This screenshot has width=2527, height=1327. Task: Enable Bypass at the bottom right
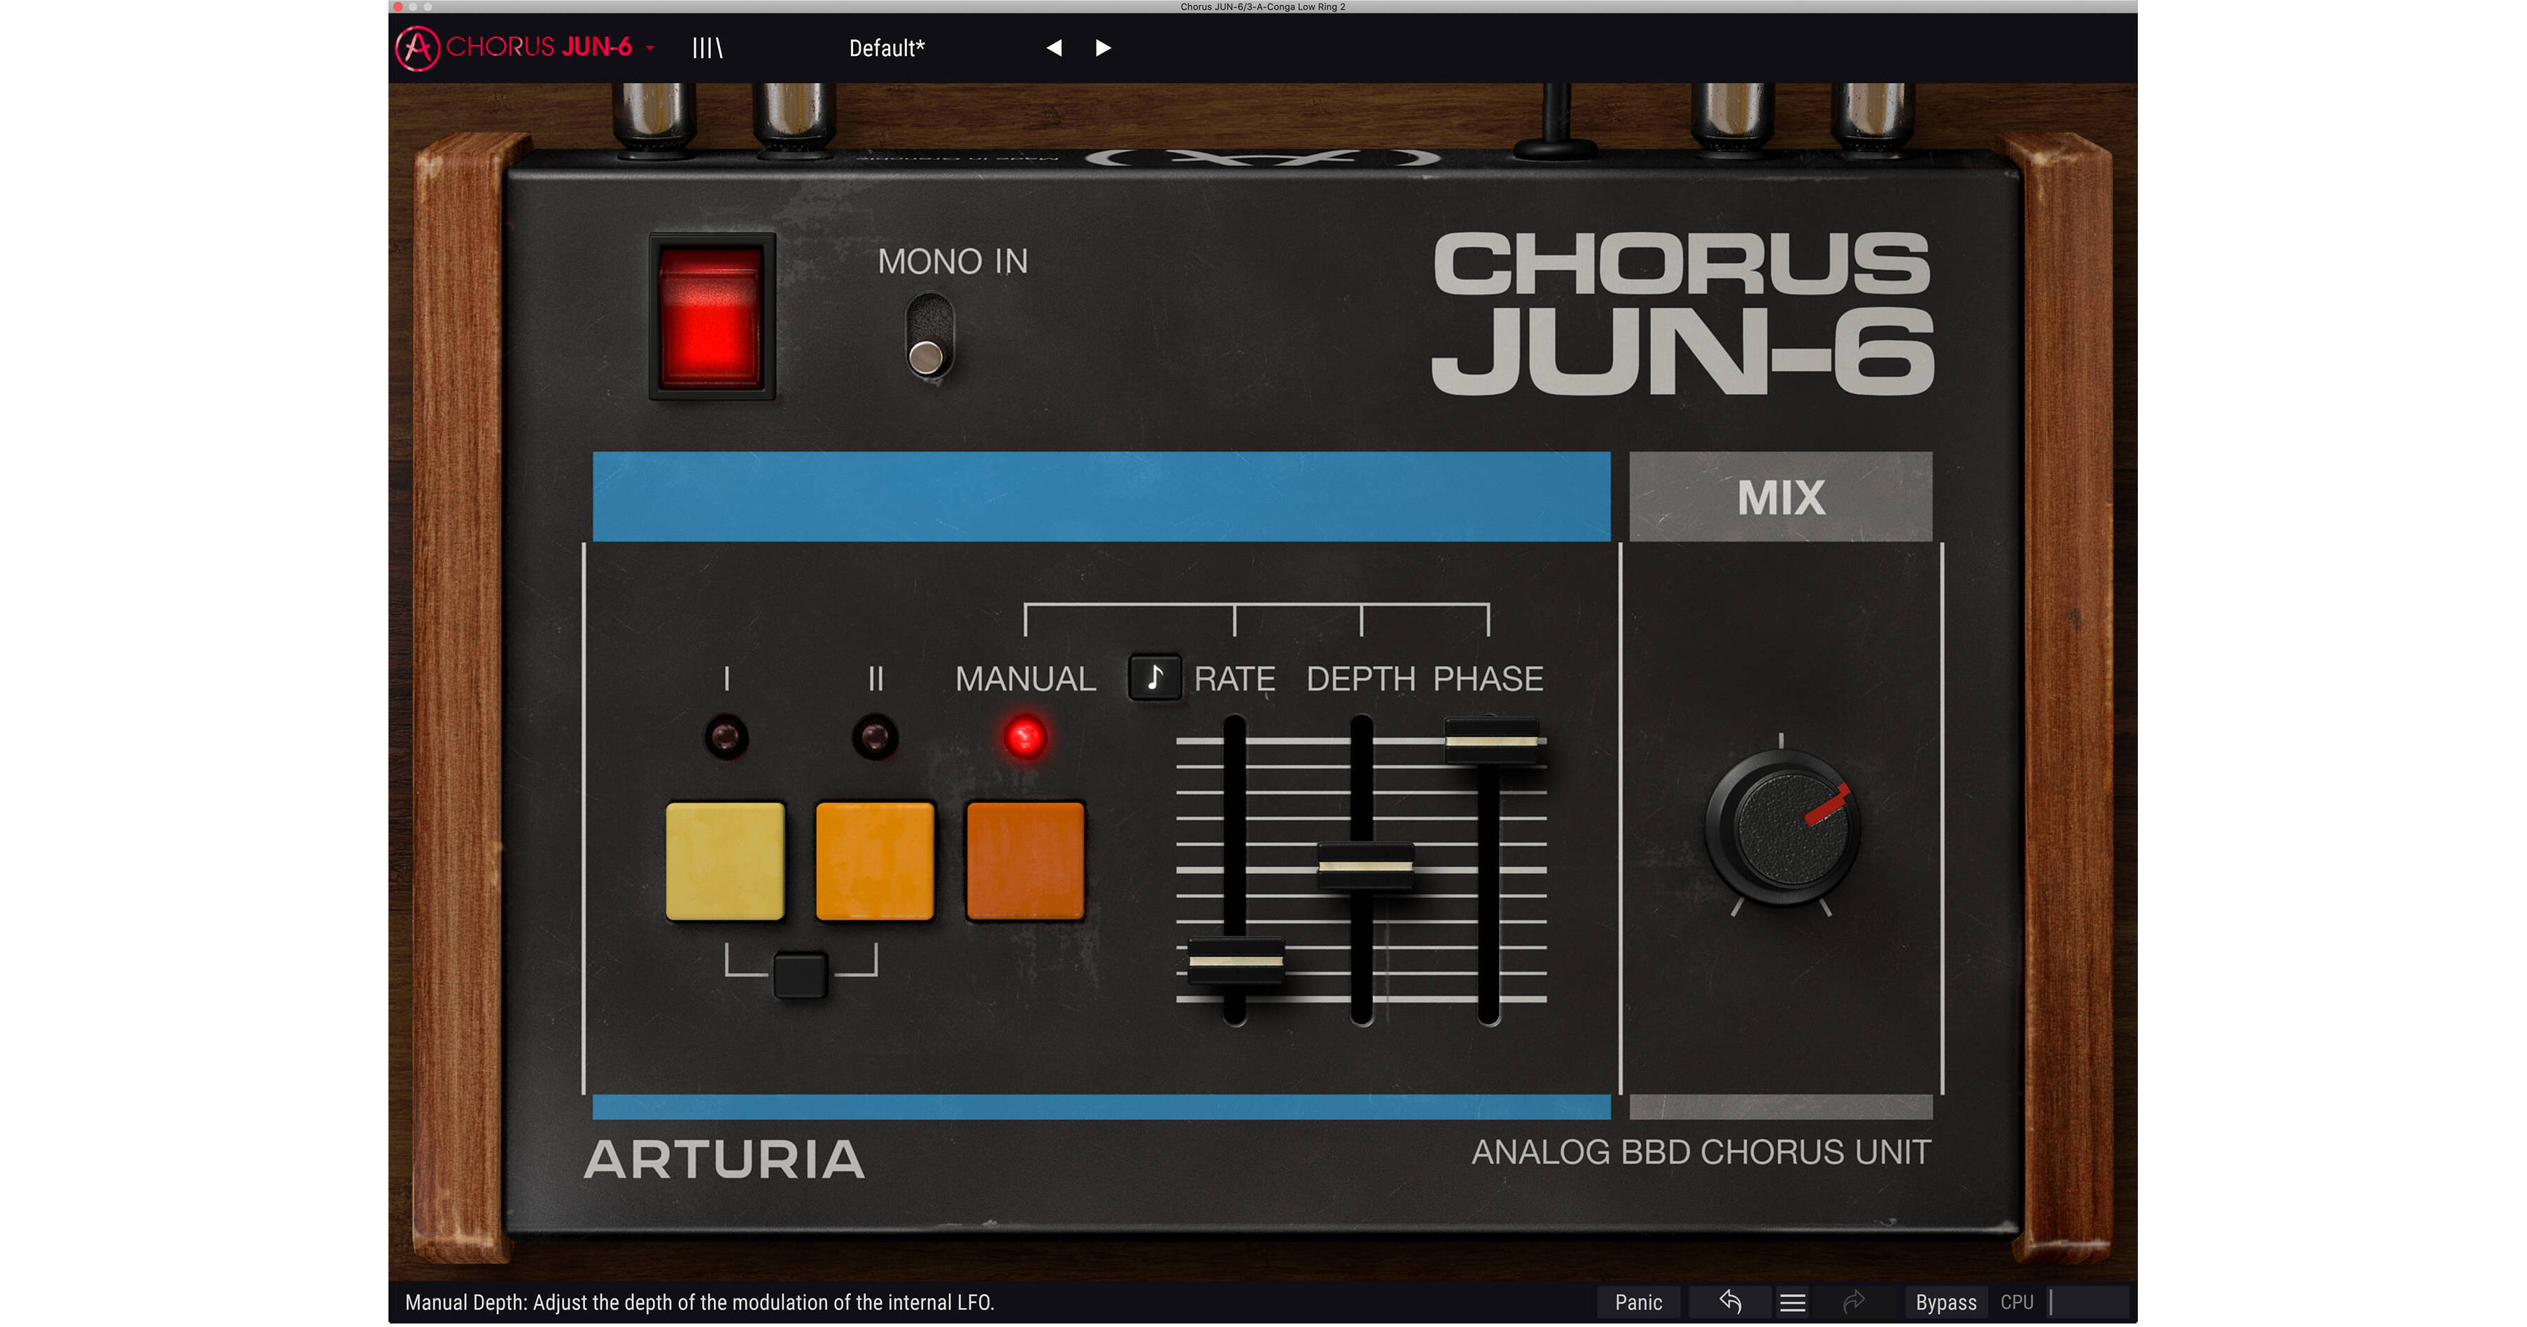[1946, 1302]
